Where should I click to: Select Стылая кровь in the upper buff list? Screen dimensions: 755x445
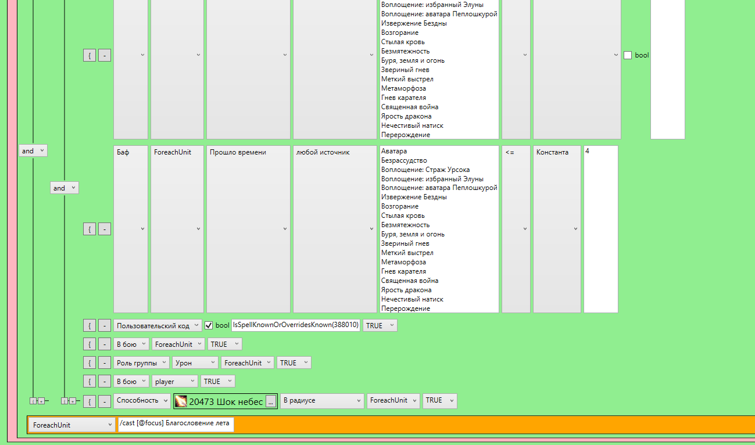[x=403, y=42]
